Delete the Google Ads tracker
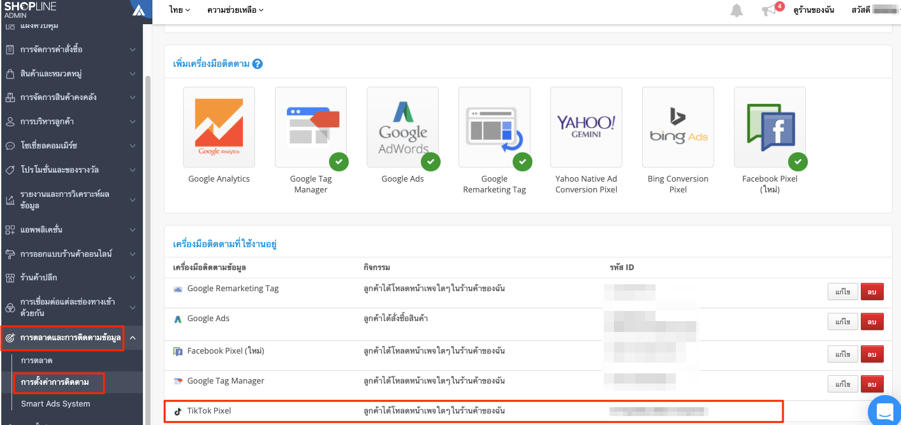 click(x=872, y=322)
